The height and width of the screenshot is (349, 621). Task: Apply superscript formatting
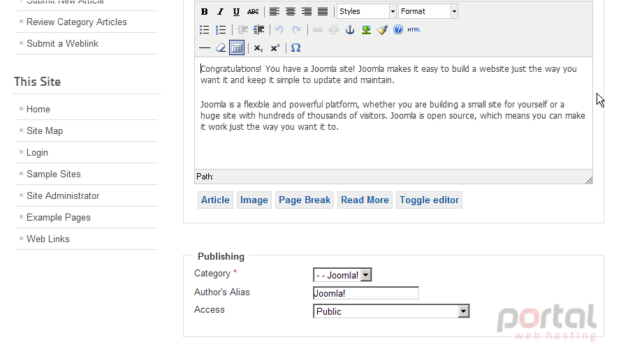point(275,48)
